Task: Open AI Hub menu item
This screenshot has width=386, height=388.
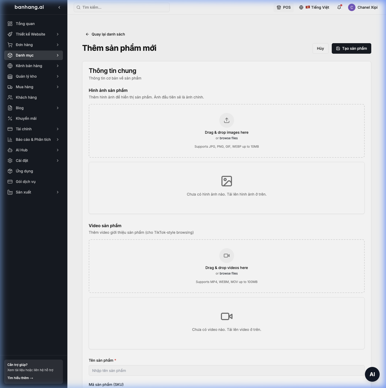Action: 33,150
